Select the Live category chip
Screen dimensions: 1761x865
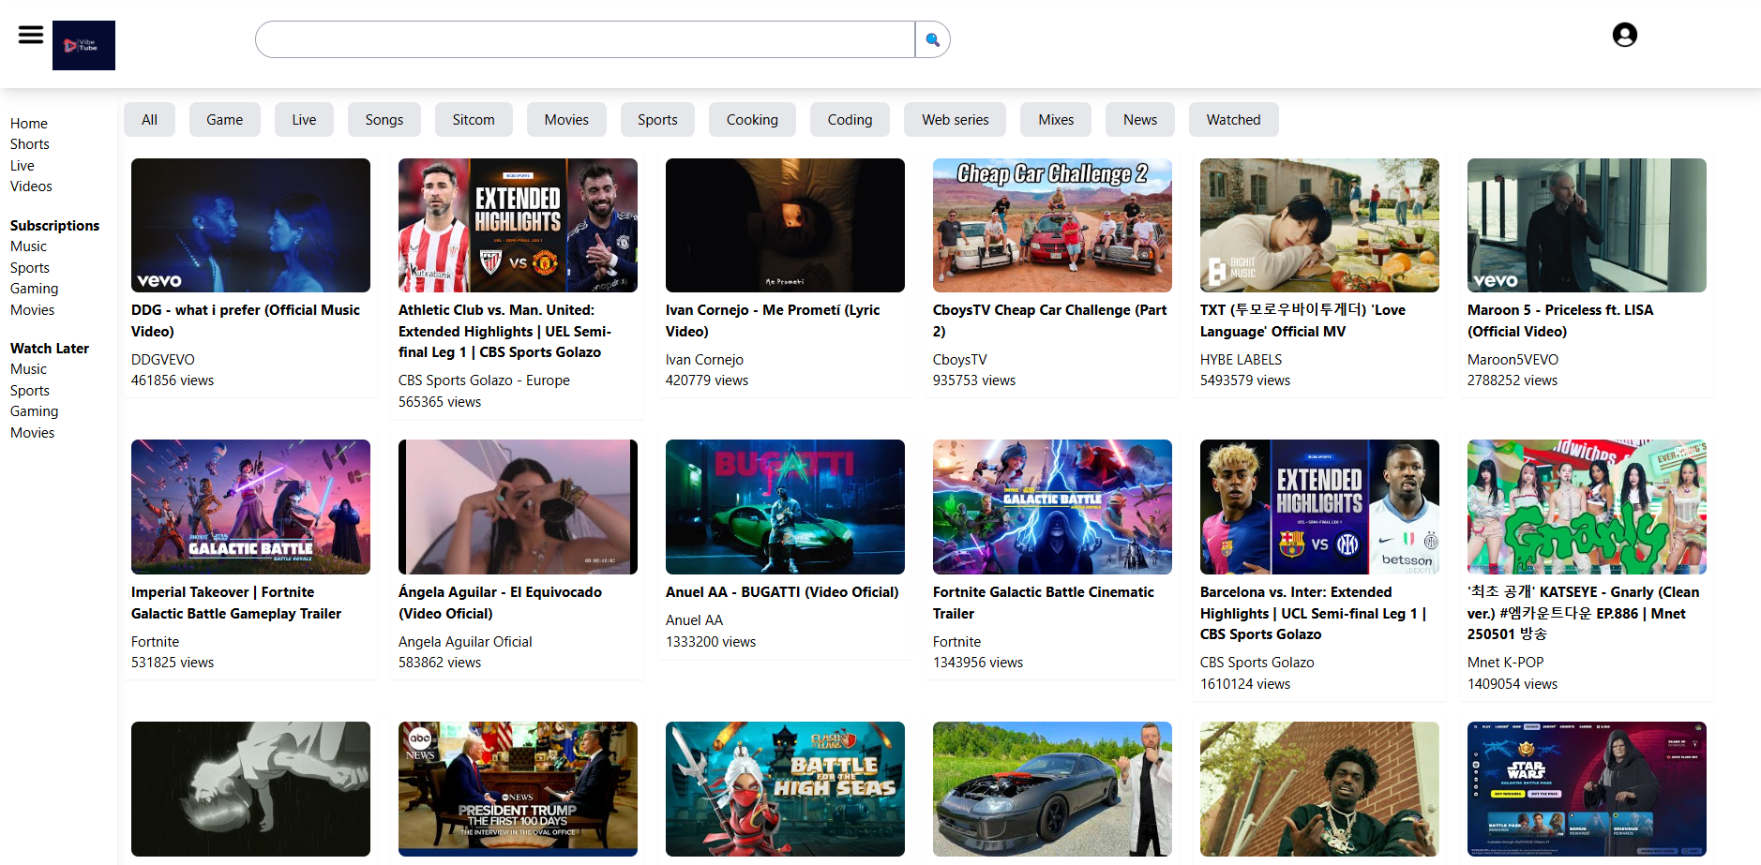(x=304, y=120)
